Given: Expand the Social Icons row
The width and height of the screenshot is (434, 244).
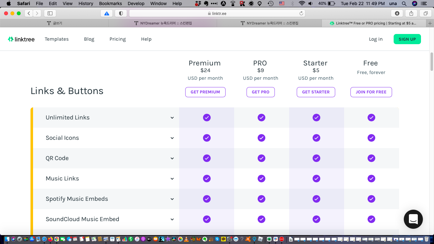Looking at the screenshot, I should pos(172,138).
